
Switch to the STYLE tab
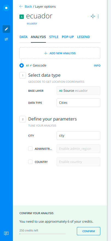pos(54,37)
